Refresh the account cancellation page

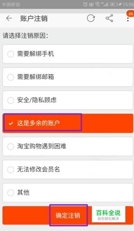(91, 18)
